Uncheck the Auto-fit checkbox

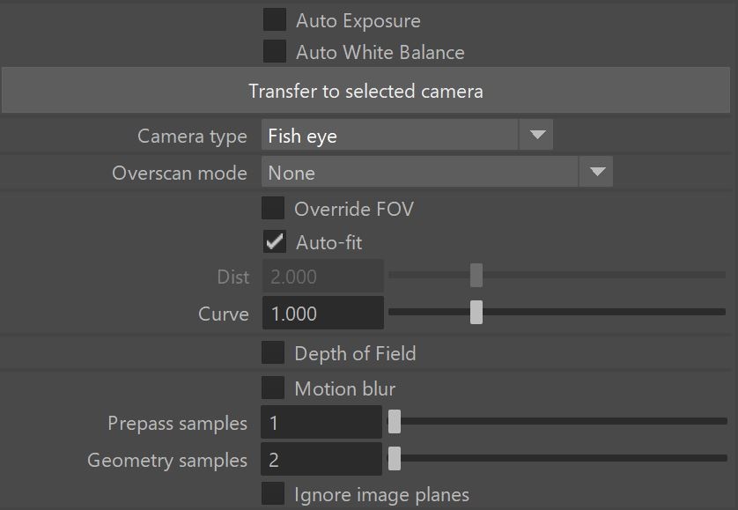(x=275, y=242)
